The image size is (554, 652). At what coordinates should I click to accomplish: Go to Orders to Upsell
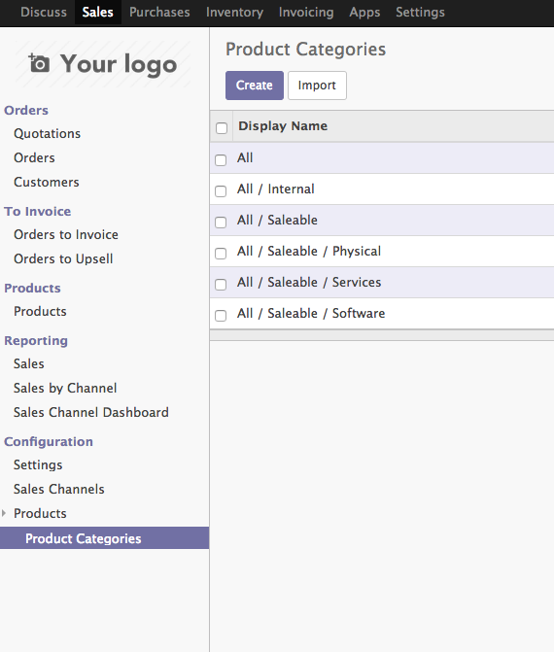[x=63, y=258]
